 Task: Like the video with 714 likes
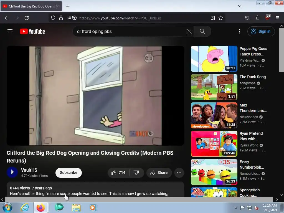pos(119,173)
